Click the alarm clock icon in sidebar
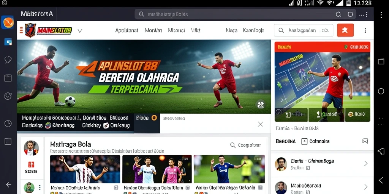 [x=8, y=96]
